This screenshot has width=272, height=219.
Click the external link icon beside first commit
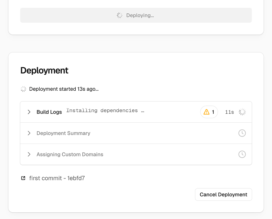23,178
